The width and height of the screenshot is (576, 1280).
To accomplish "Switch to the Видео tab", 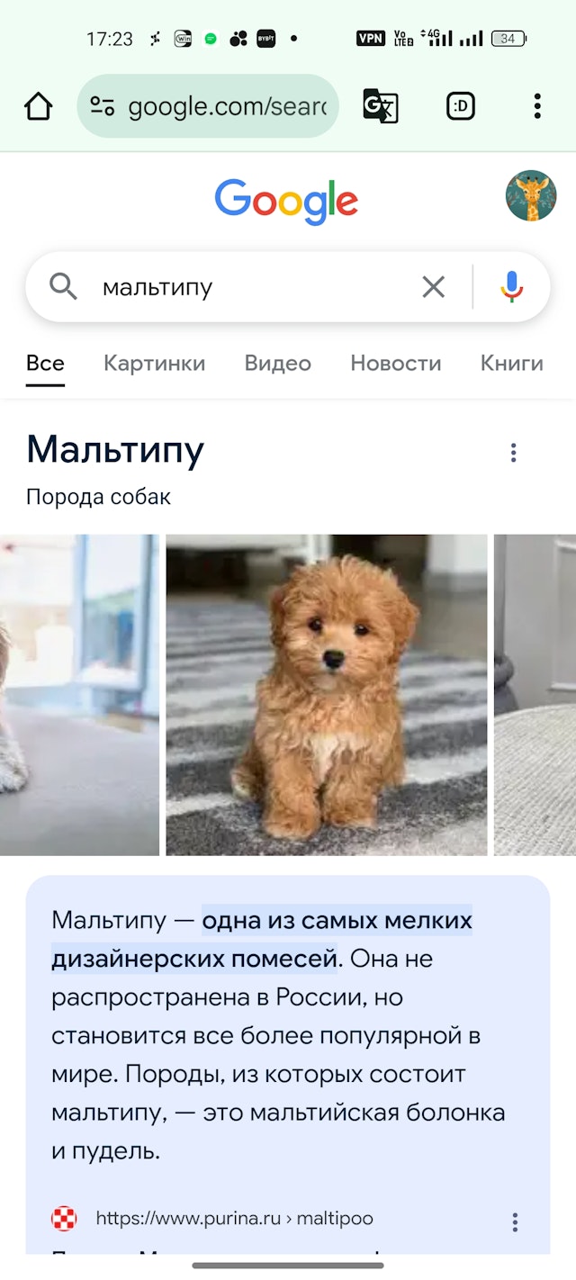I will tap(278, 364).
